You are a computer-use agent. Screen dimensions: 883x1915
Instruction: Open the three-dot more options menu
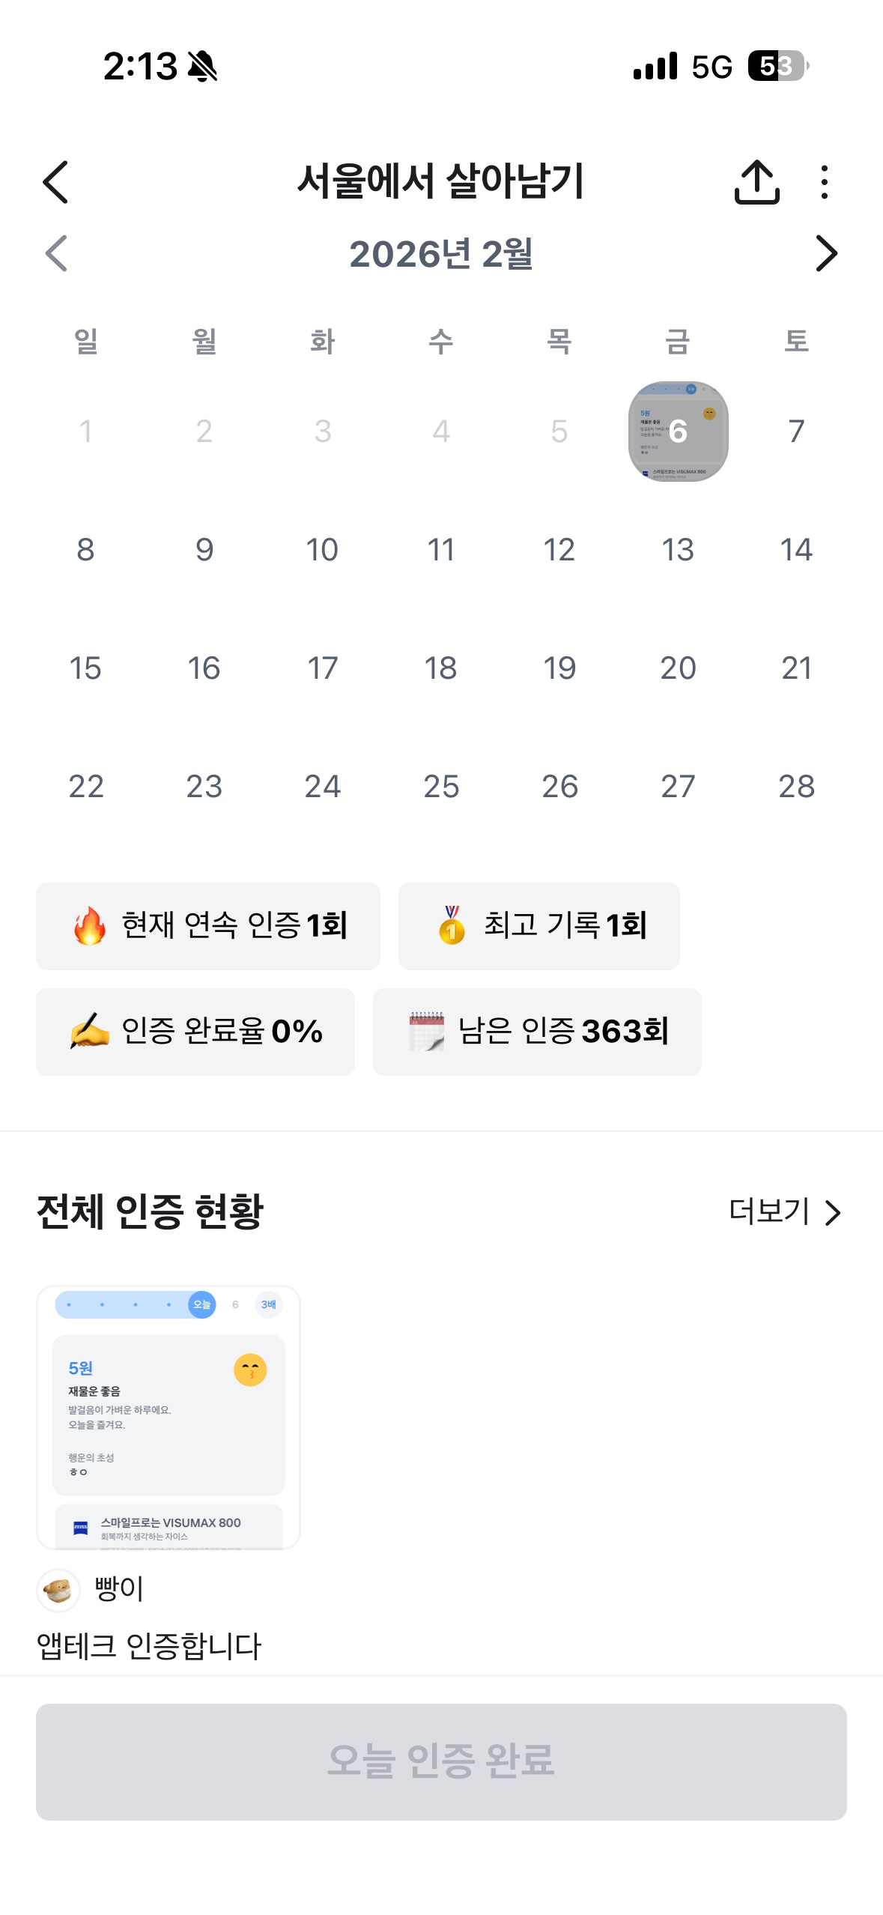pyautogui.click(x=824, y=182)
